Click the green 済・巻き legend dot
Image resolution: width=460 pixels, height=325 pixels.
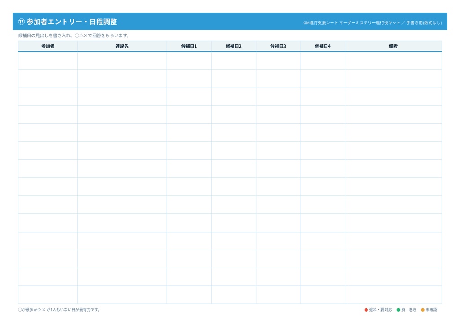pos(398,310)
